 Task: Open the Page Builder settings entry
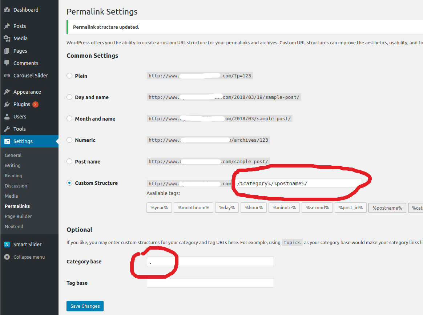pos(18,216)
